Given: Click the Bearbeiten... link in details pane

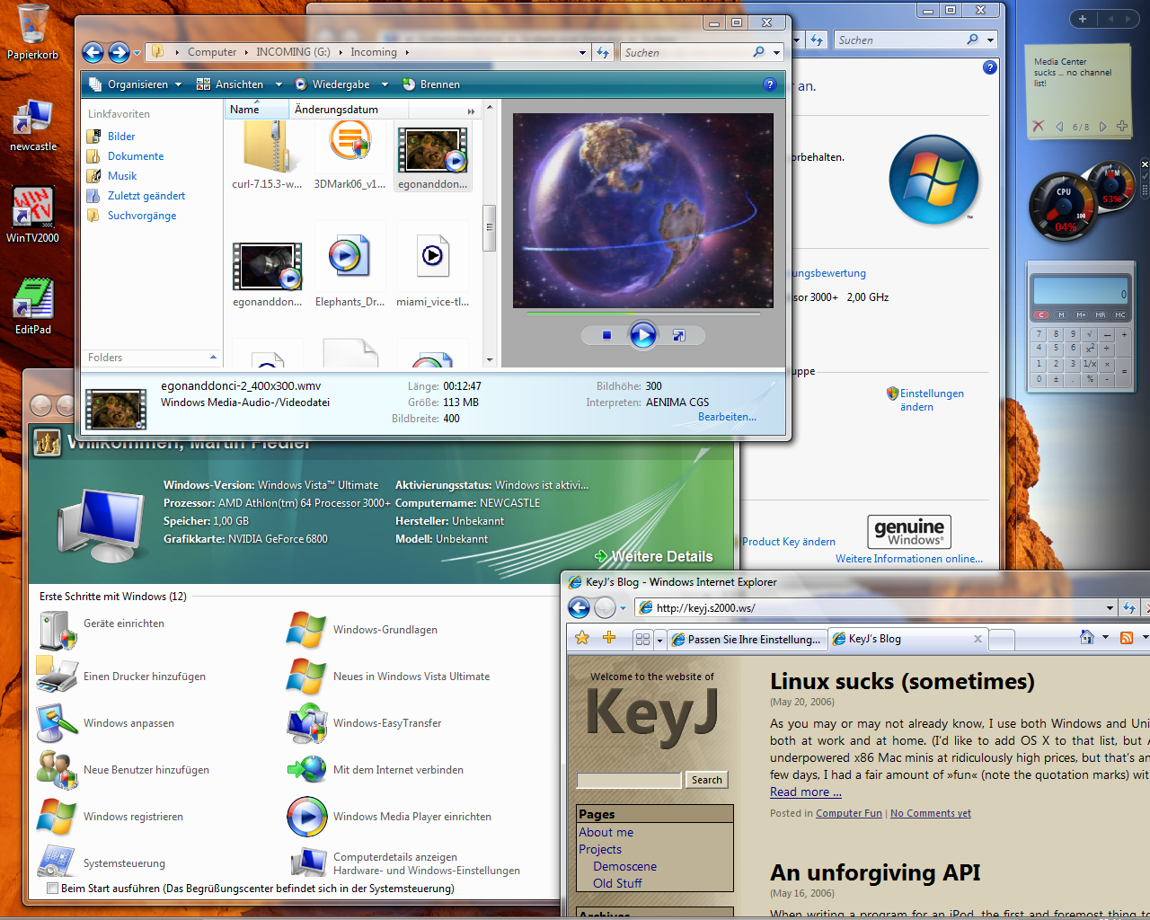Looking at the screenshot, I should 727,417.
